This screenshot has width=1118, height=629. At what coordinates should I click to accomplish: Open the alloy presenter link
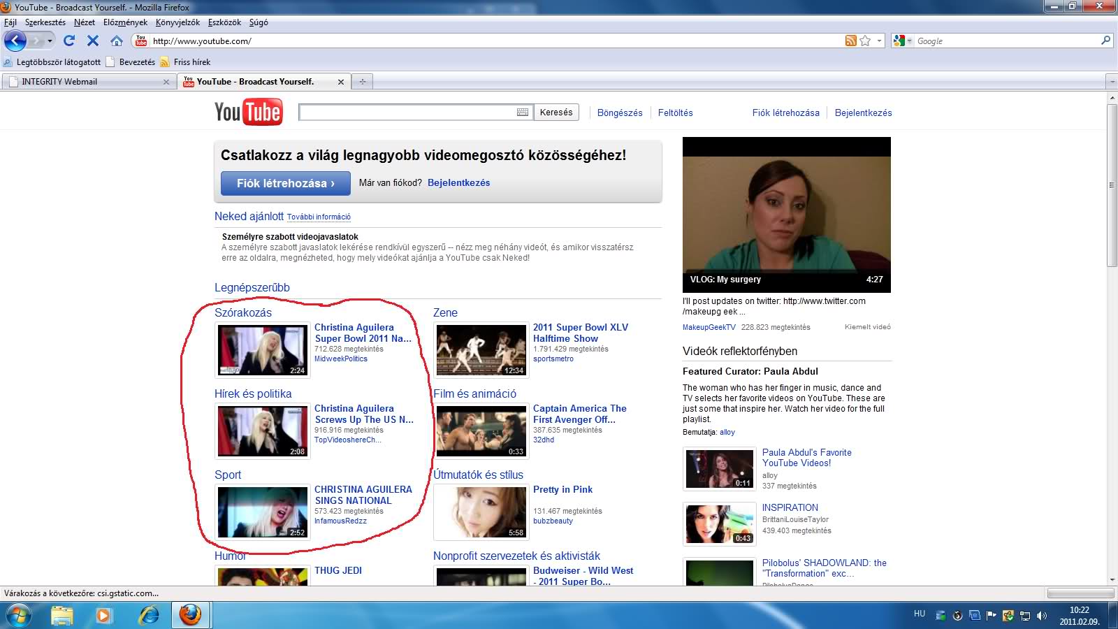[727, 432]
